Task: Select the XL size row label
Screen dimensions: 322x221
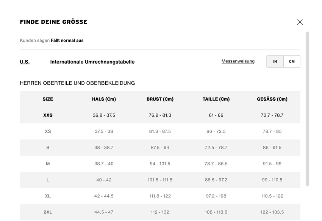Action: point(48,196)
